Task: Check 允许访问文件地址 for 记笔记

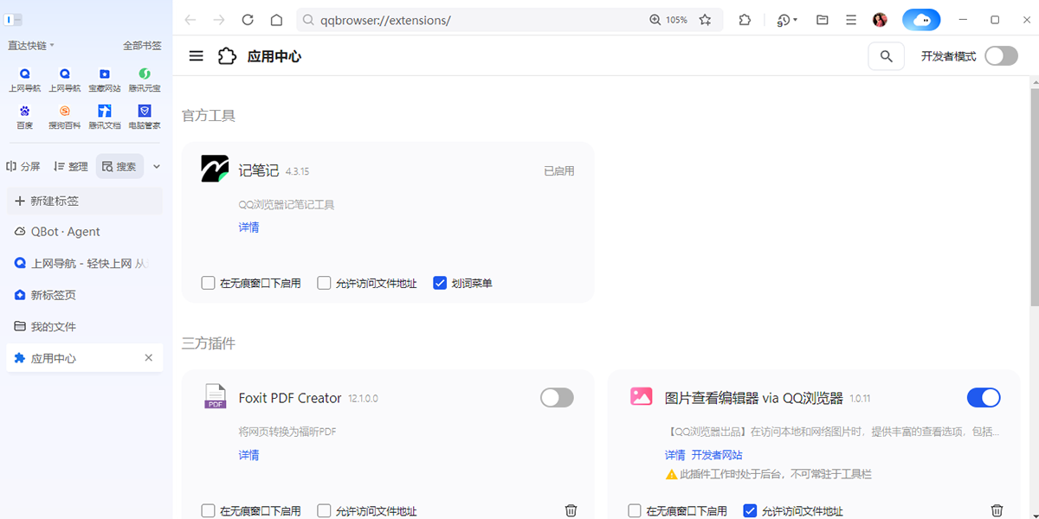Action: 324,283
